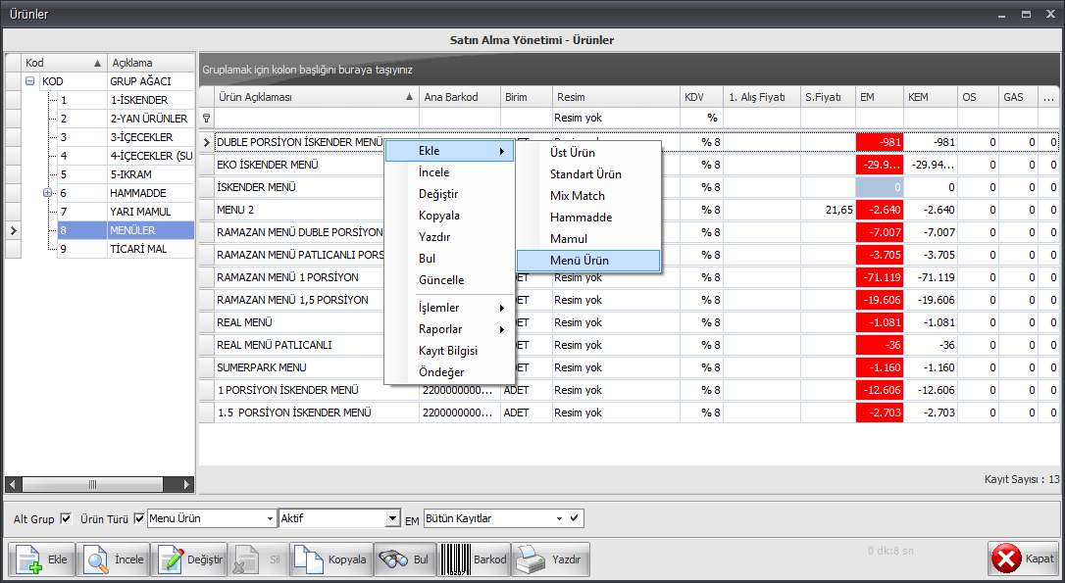
Task: Toggle the Ürün Türü checkbox
Action: pos(139,518)
